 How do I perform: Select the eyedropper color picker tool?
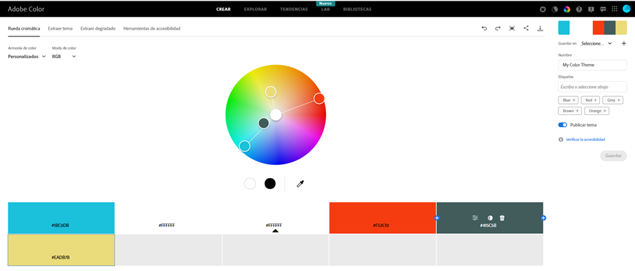click(x=300, y=184)
